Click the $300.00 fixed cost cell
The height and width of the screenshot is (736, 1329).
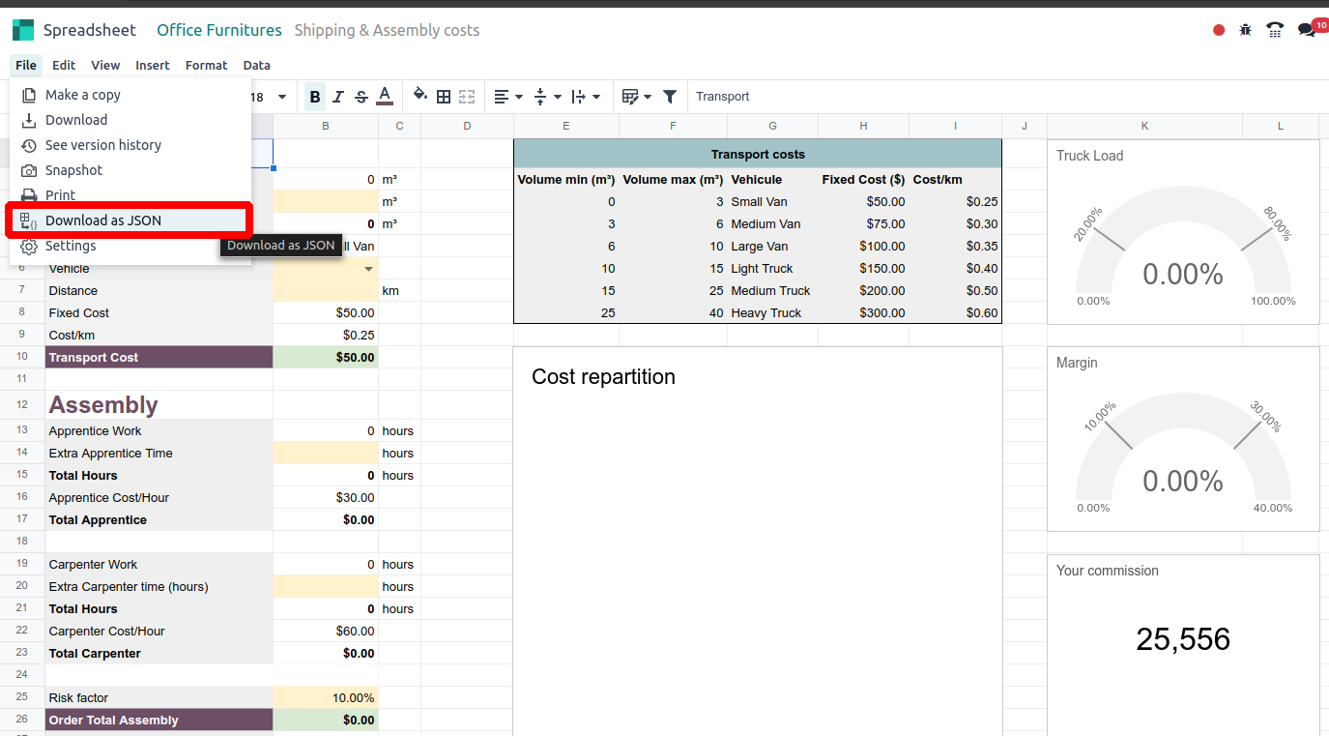coord(863,313)
